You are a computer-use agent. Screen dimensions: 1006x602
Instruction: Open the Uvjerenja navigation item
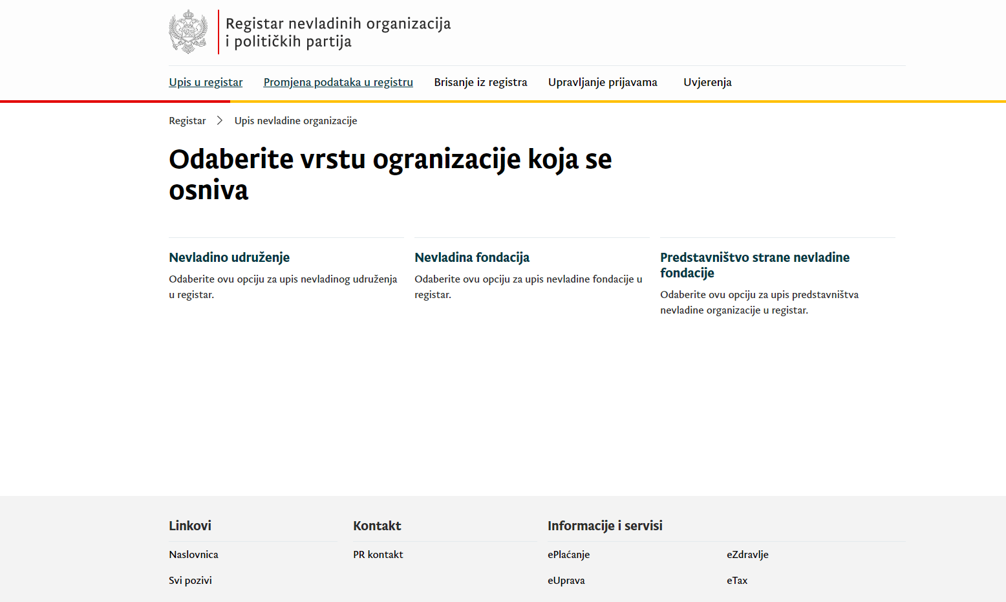point(707,82)
